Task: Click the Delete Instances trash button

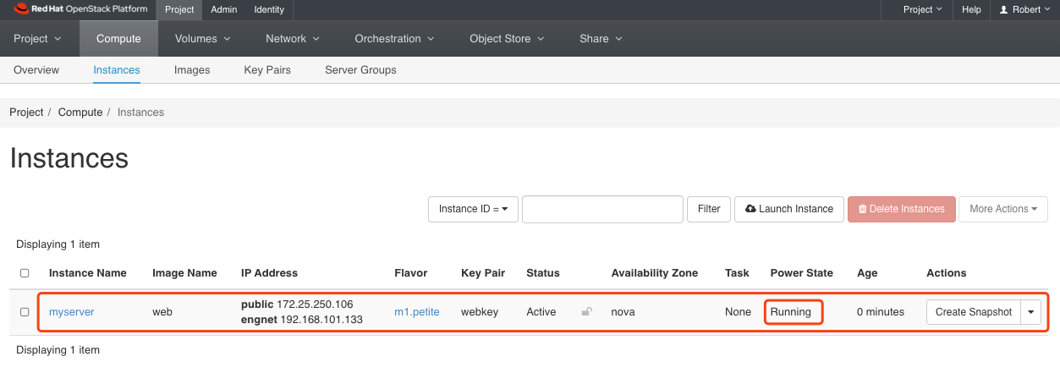Action: pos(901,209)
